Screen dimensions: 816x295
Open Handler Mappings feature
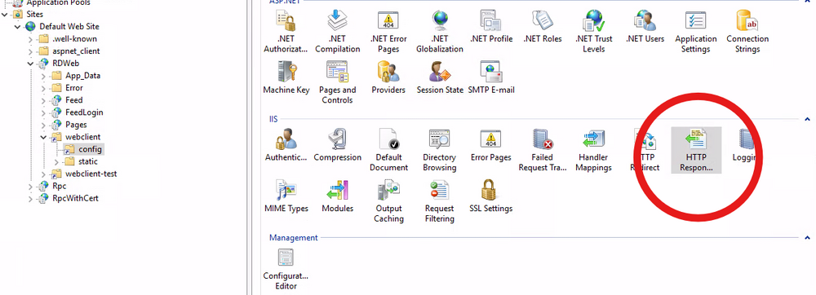point(593,150)
